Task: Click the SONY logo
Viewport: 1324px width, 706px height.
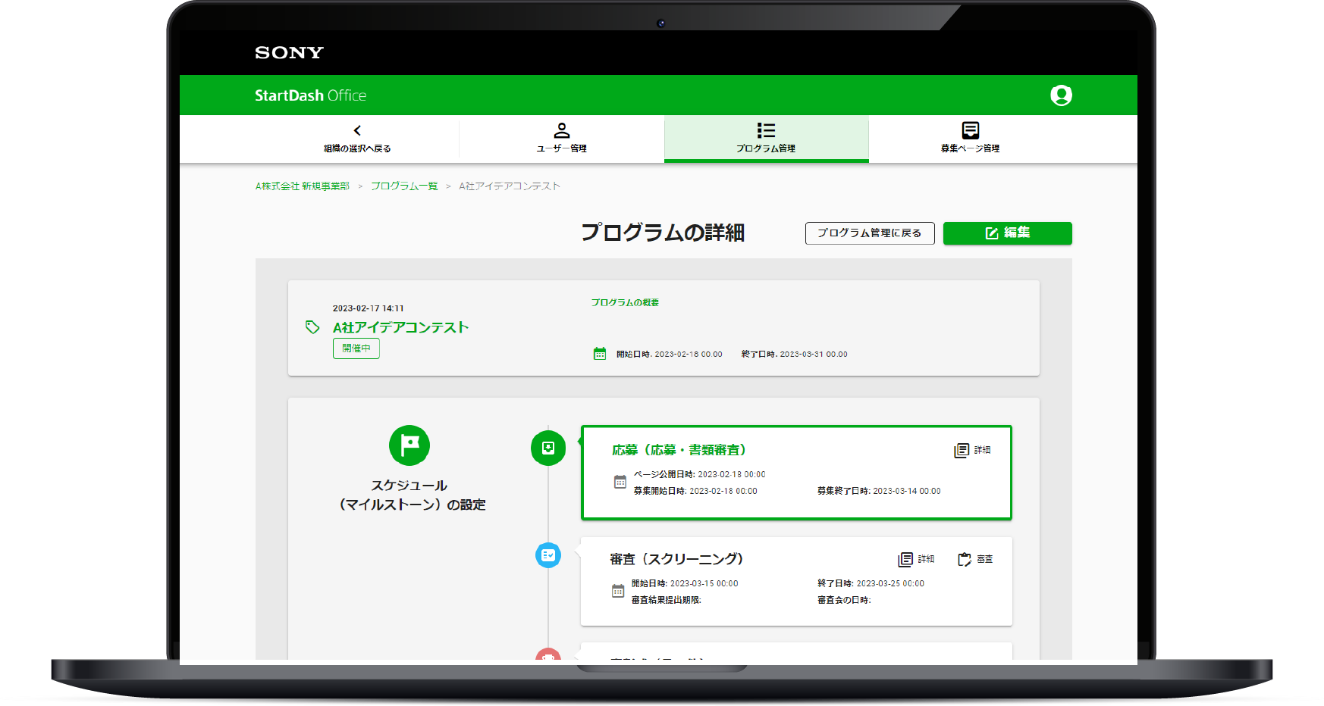Action: [289, 52]
